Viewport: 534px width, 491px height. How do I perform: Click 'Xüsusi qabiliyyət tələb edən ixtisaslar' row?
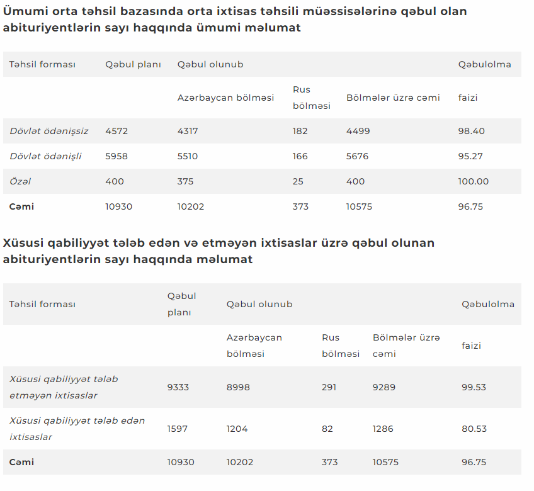tap(262, 429)
